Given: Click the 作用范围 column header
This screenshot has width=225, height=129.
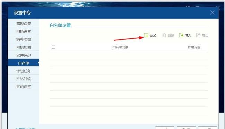Looking at the screenshot, I should (x=194, y=47).
